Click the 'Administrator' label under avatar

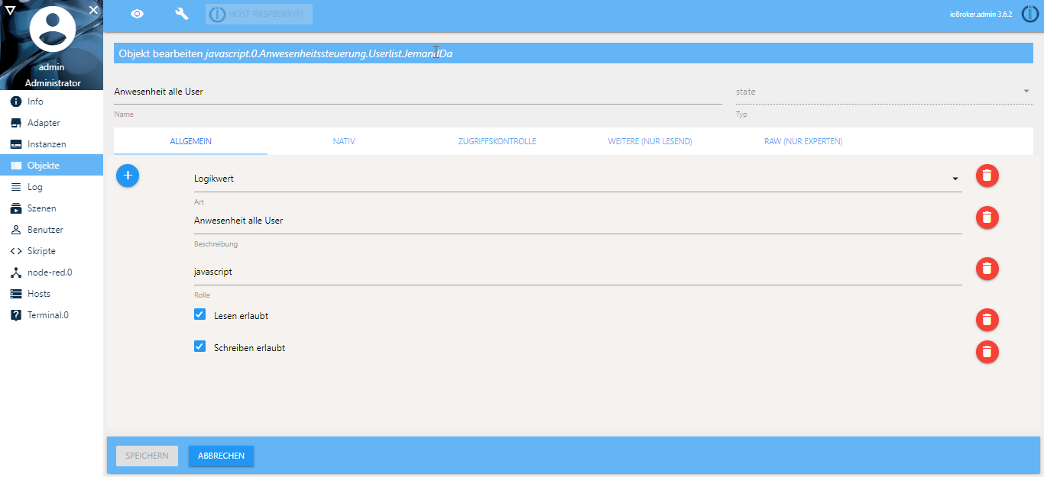[x=52, y=82]
